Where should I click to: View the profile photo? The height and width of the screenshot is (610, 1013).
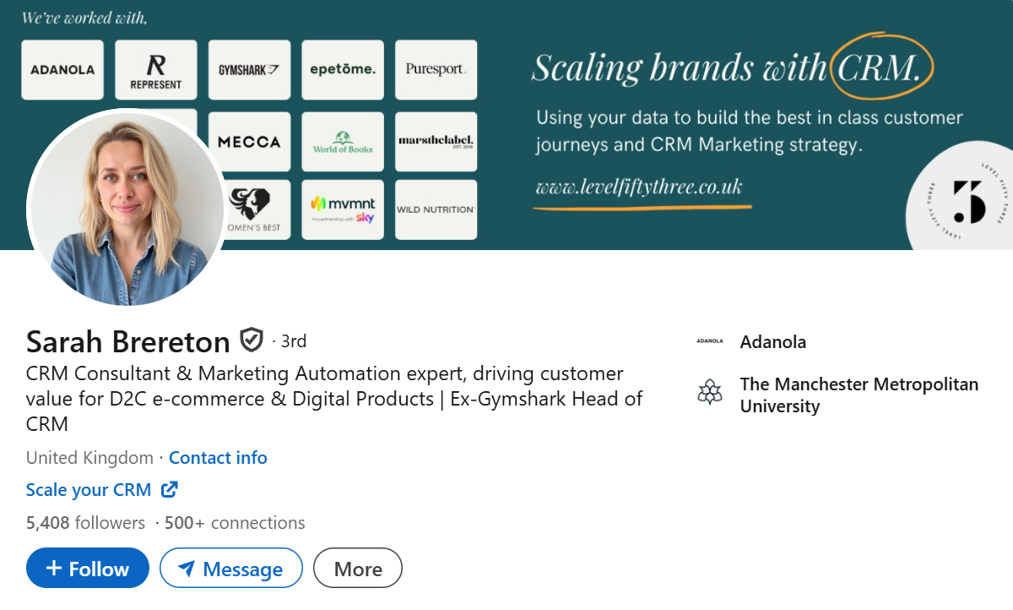[x=127, y=207]
